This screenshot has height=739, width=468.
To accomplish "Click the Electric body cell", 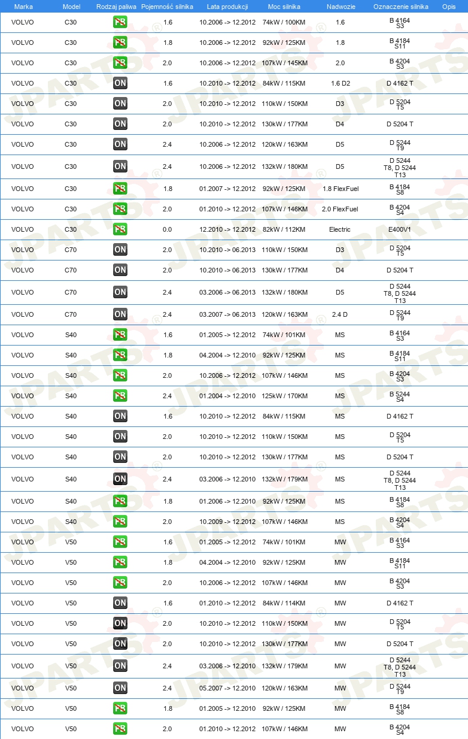I will [x=340, y=229].
